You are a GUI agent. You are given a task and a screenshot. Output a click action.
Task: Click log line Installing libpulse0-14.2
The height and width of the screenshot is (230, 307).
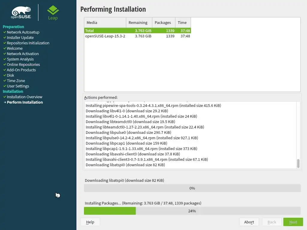(x=142, y=138)
